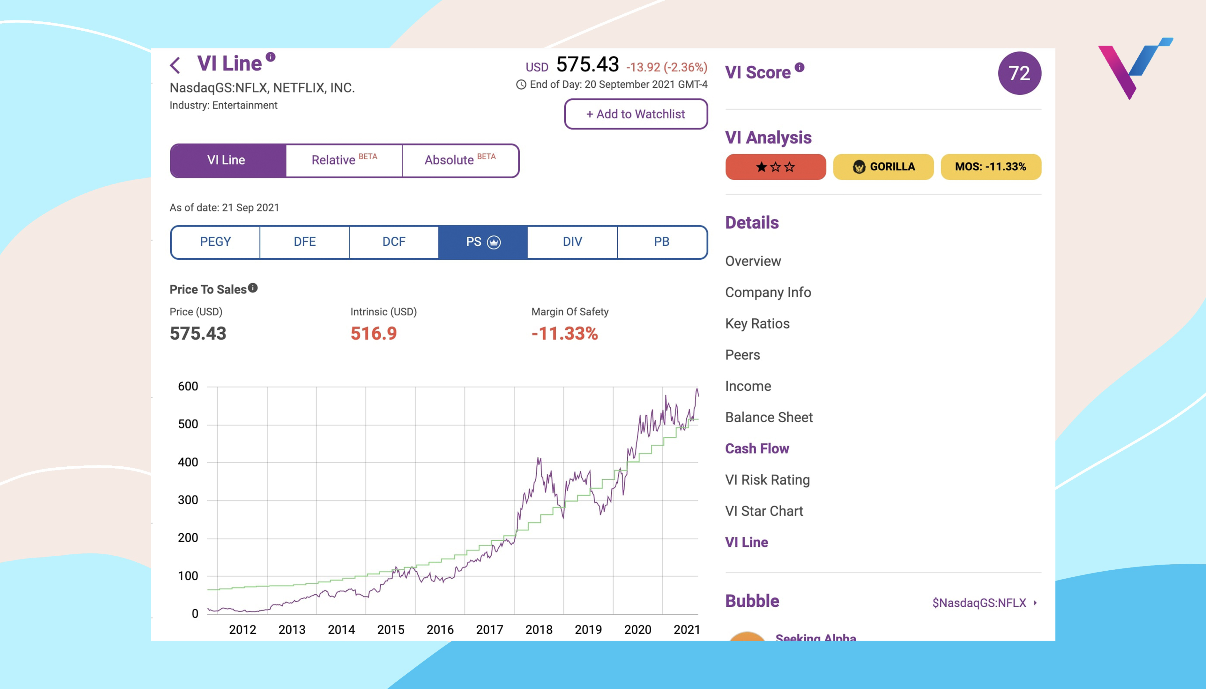Click the MOS: -11.33% badge

point(991,167)
